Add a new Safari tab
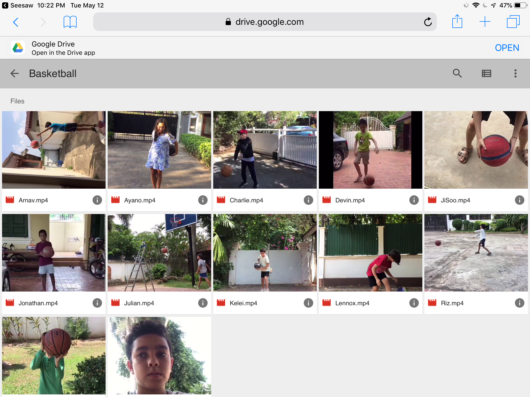Screen dimensions: 530x397 485,22
